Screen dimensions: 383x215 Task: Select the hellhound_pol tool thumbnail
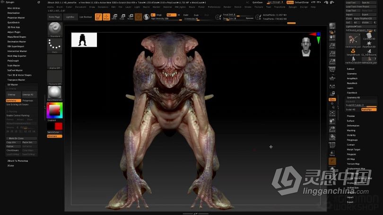[353, 40]
